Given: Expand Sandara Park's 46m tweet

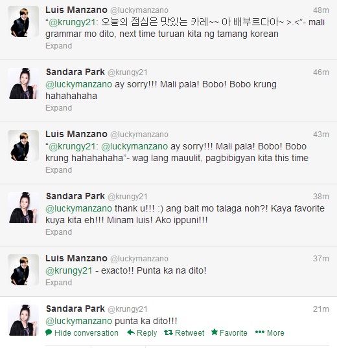Looking at the screenshot, I should pos(59,108).
